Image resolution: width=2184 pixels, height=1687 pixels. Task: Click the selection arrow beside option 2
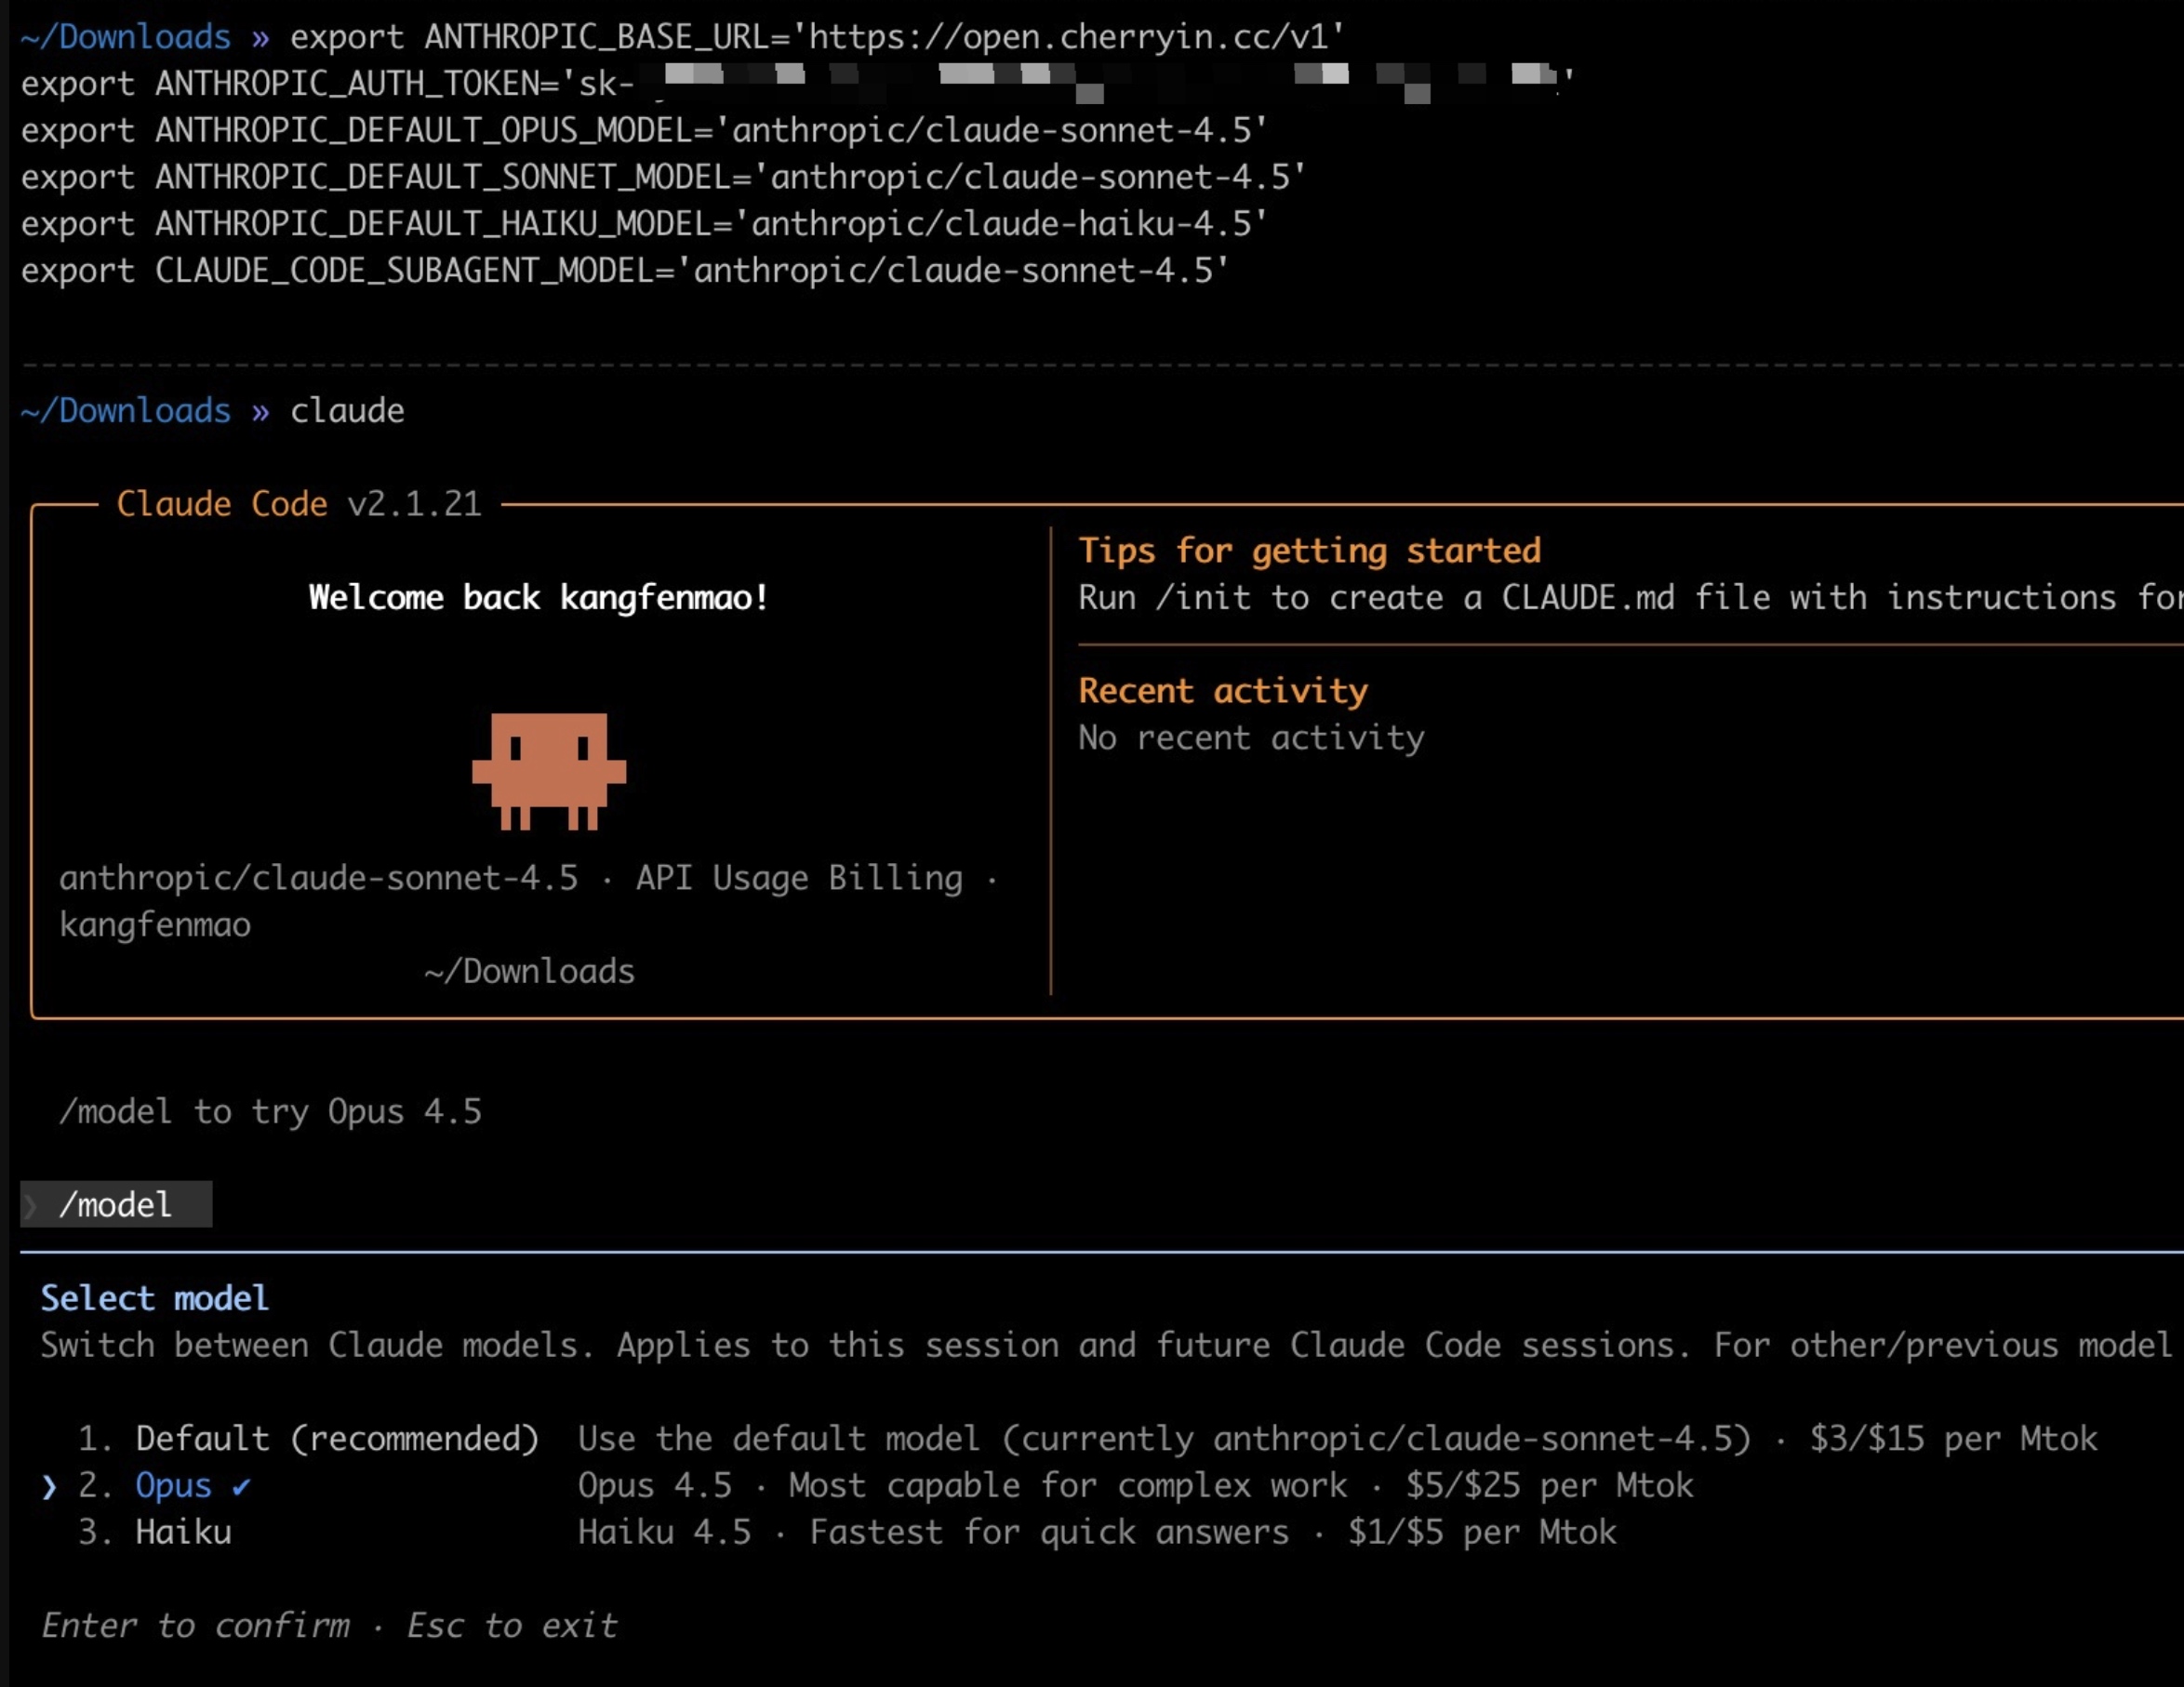(x=49, y=1487)
